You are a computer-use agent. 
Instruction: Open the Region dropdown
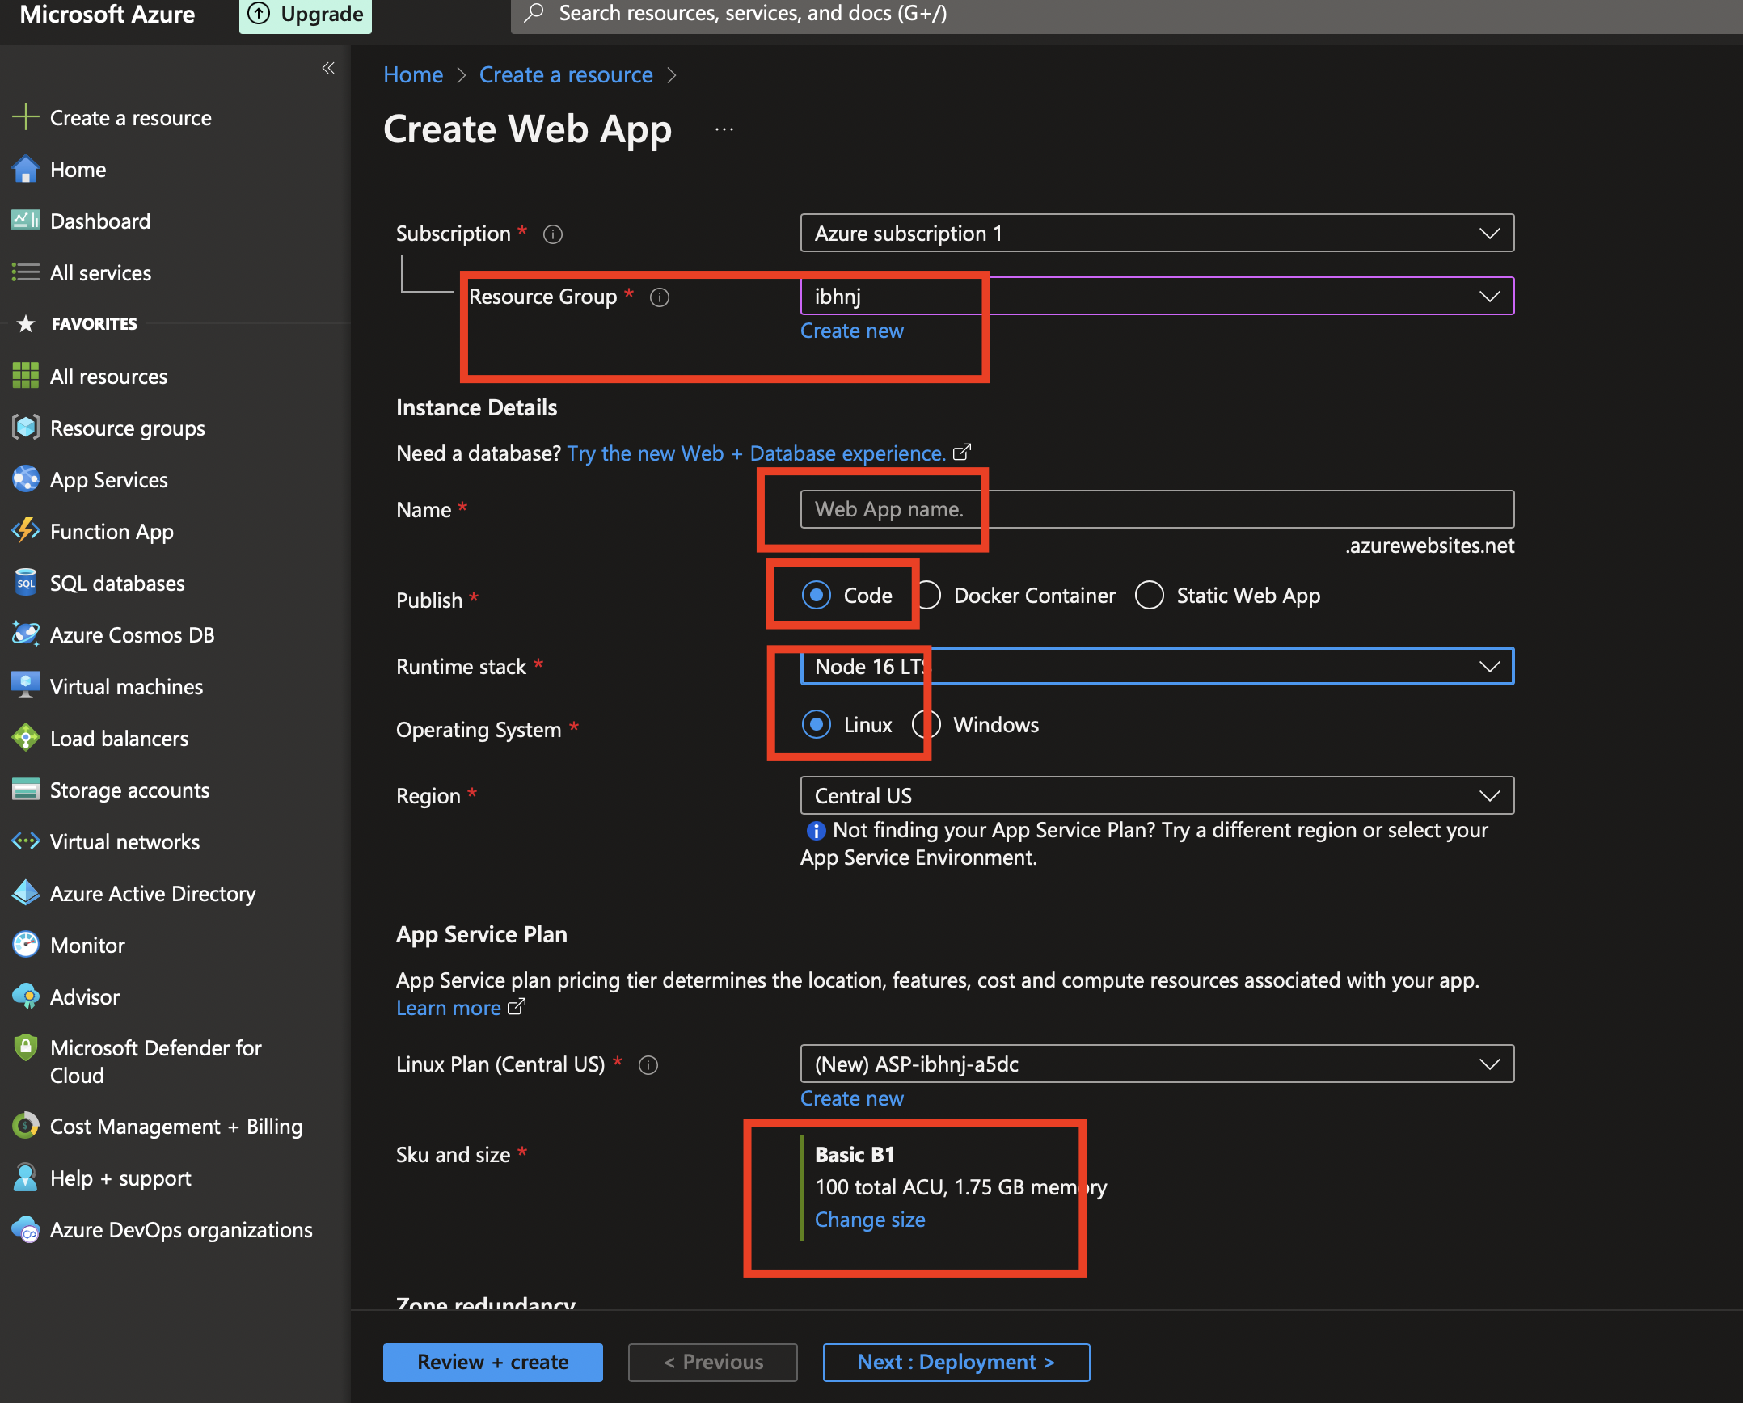point(1157,795)
